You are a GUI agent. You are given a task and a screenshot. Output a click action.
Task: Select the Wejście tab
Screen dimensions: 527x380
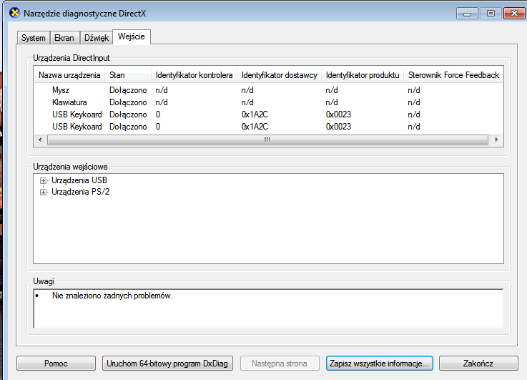132,36
